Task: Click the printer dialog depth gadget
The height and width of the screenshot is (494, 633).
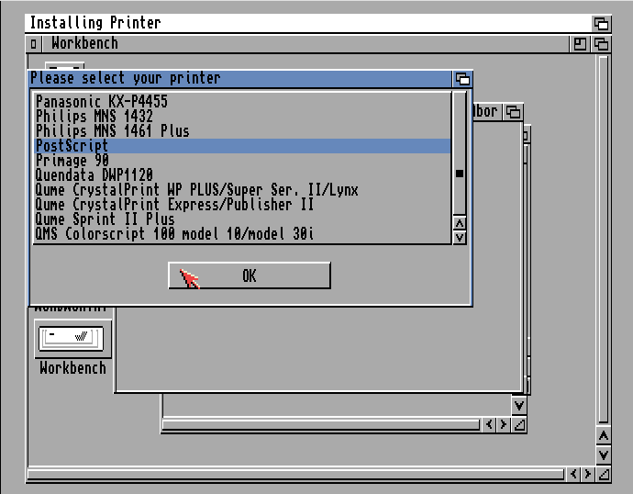Action: pyautogui.click(x=462, y=79)
